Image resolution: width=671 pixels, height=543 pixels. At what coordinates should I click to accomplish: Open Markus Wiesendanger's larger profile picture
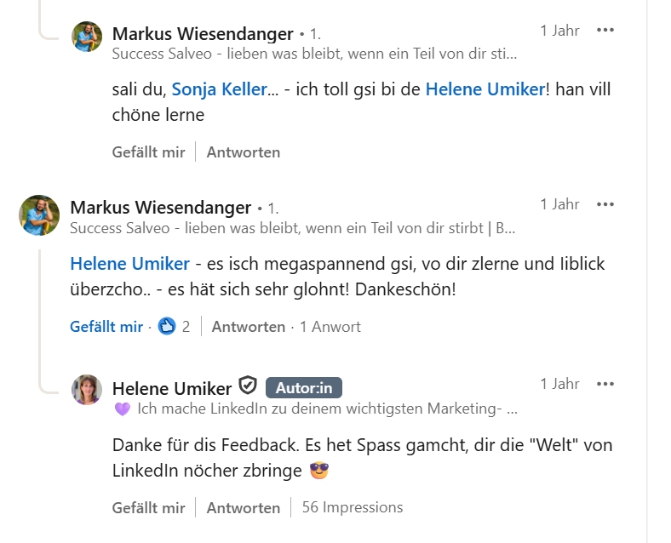tap(39, 215)
